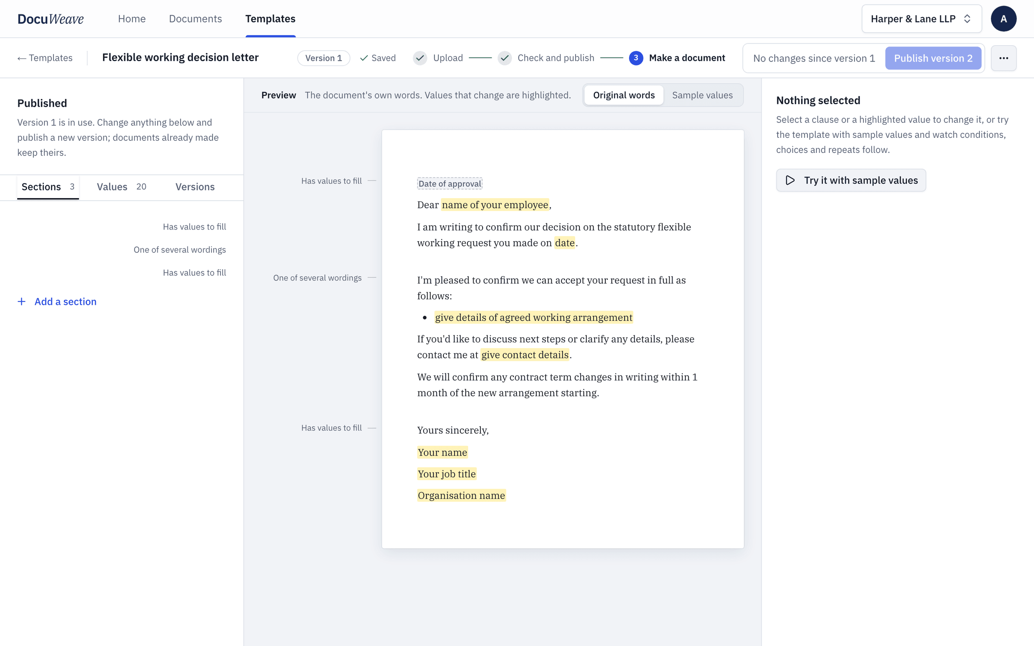Select the 'Your job title' highlighted value
The image size is (1034, 646).
tap(446, 474)
